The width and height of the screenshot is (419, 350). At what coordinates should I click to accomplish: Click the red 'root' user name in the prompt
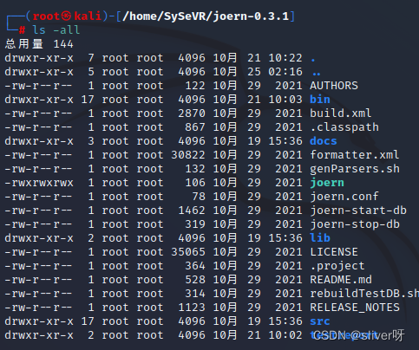click(x=46, y=16)
